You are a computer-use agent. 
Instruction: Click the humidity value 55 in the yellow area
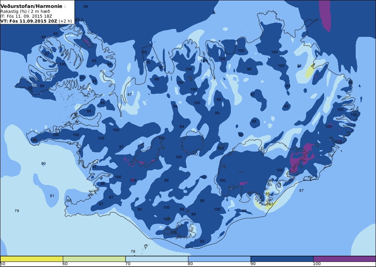click(268, 194)
